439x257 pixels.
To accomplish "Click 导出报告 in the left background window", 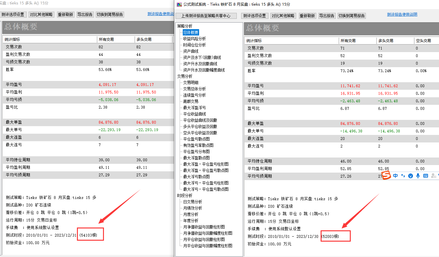I will (x=85, y=14).
